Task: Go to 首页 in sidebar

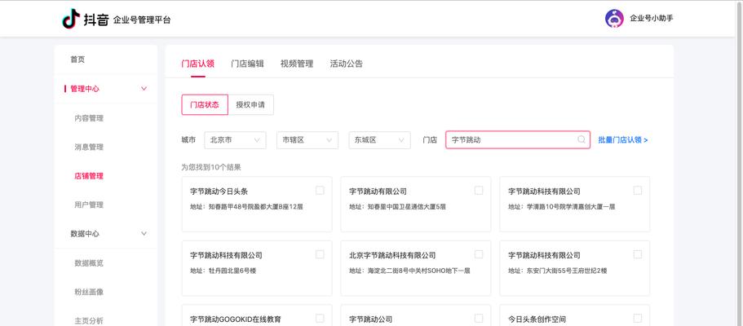Action: (77, 59)
